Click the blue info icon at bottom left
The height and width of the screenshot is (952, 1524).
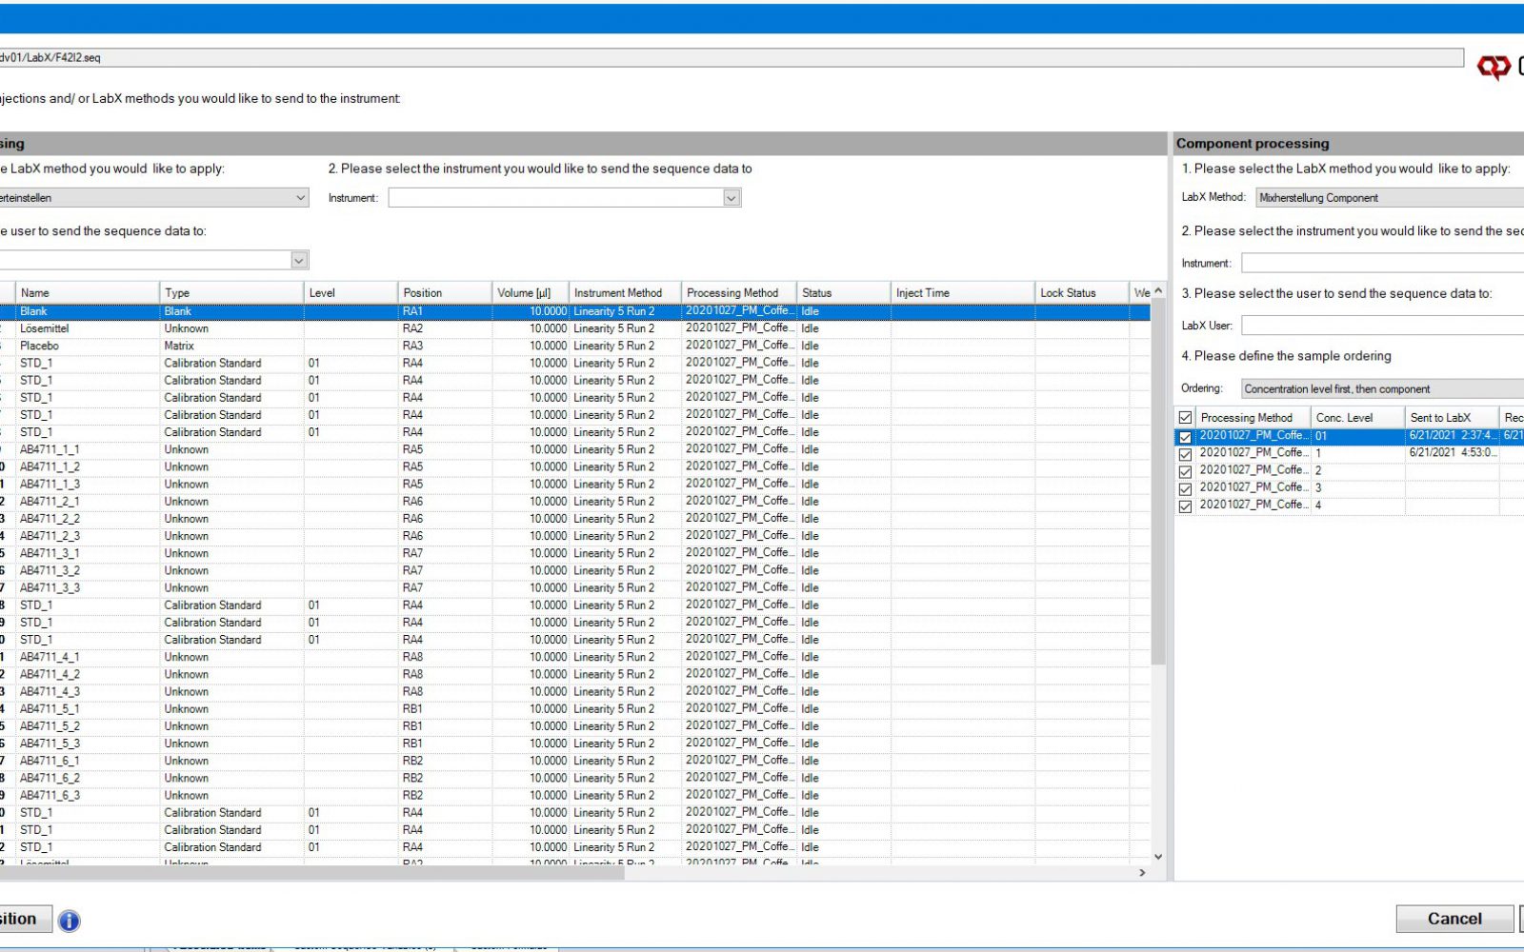point(68,920)
